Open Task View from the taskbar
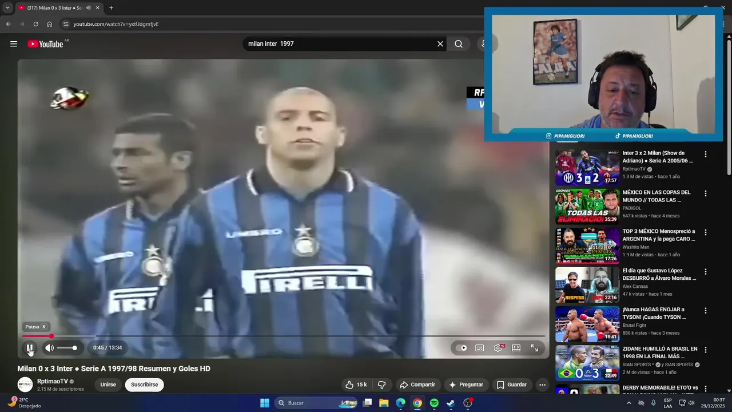732x412 pixels. tap(368, 403)
